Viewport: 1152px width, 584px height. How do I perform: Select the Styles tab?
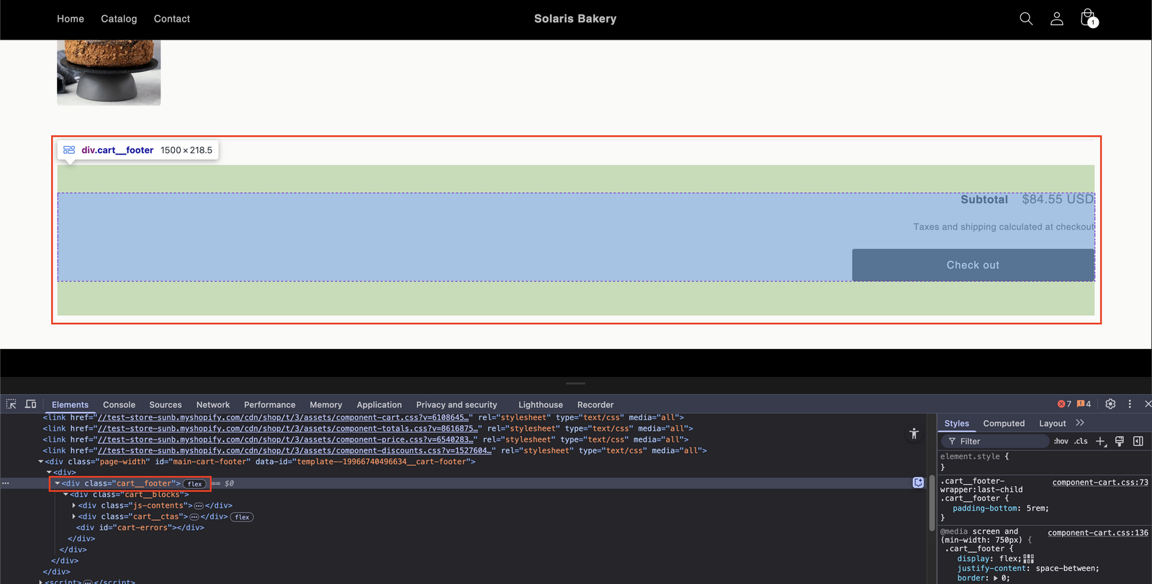point(956,424)
